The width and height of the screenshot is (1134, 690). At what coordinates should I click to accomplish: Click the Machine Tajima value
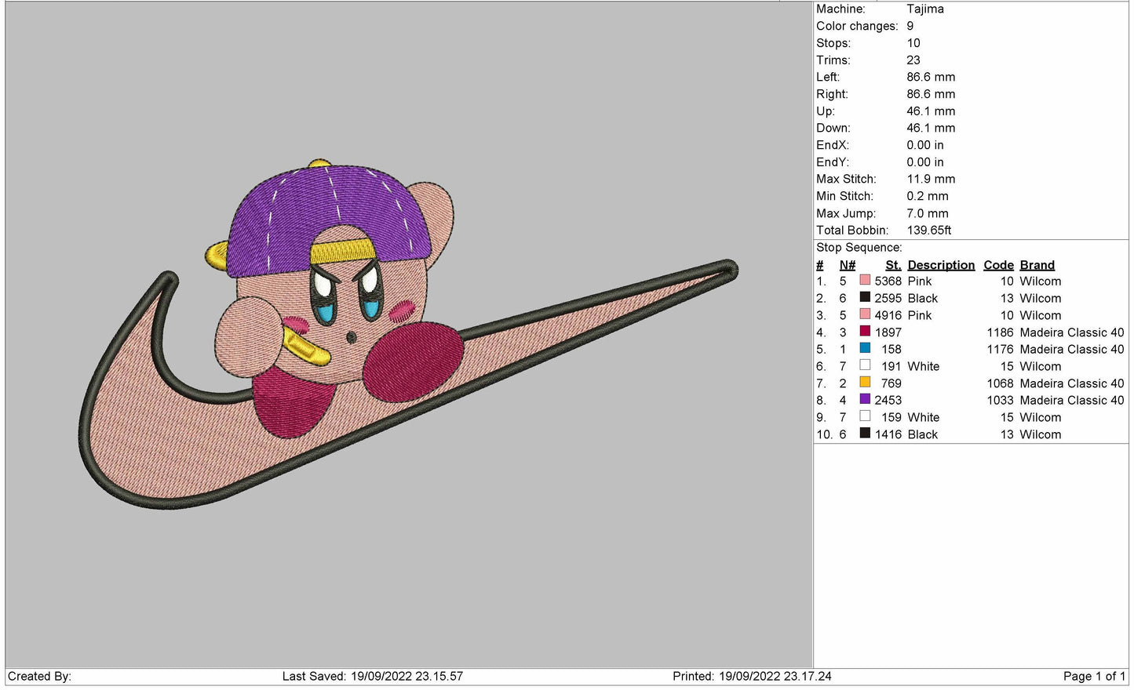click(x=925, y=9)
